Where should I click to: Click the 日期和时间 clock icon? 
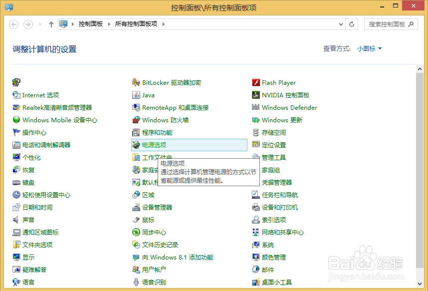(x=16, y=207)
